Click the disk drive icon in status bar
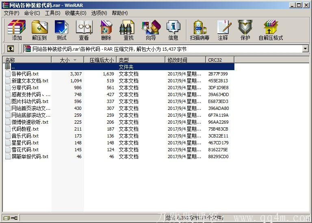This screenshot has width=312, height=223. [6, 218]
